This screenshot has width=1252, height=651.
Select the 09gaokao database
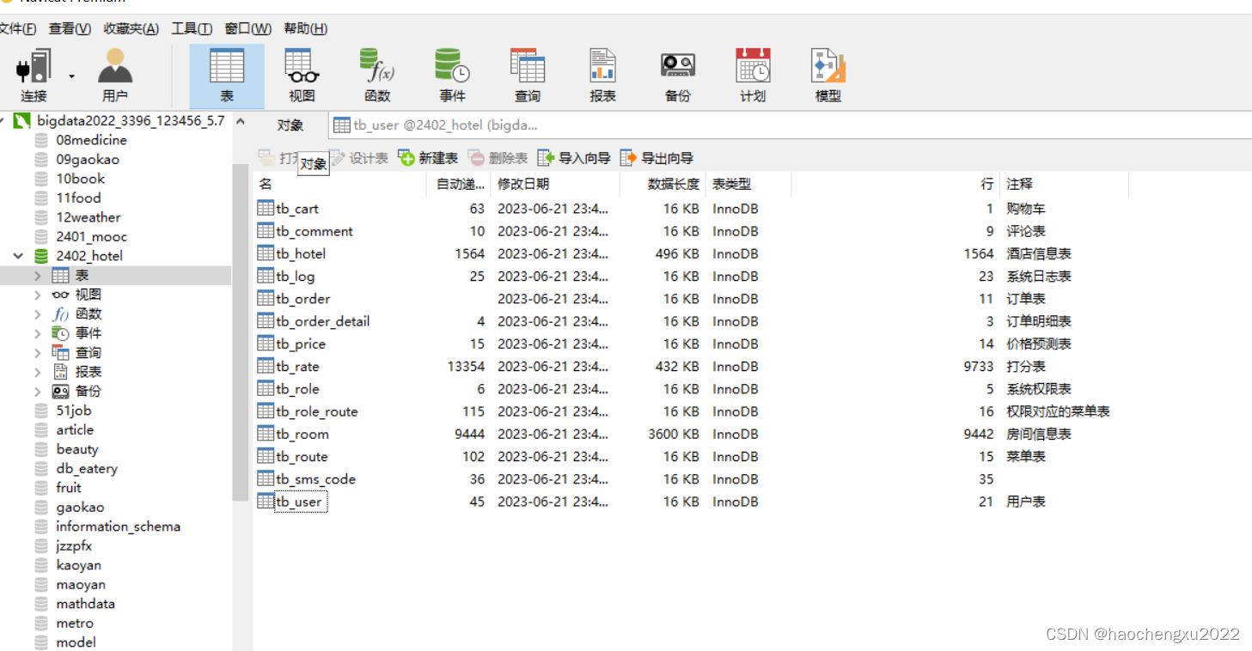pos(88,159)
